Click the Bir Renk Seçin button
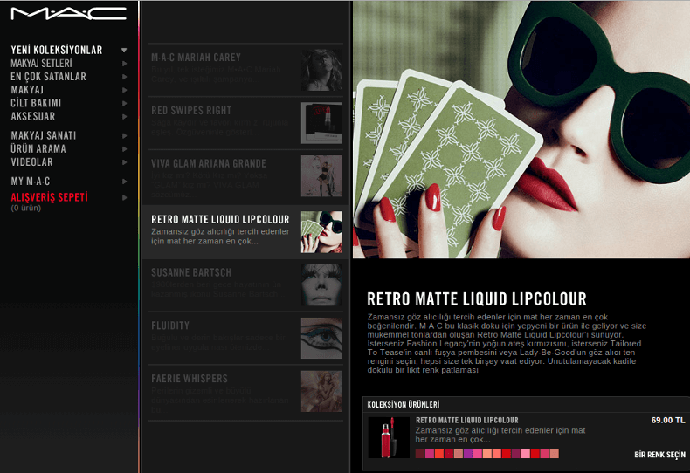This screenshot has height=473, width=690. click(x=659, y=455)
